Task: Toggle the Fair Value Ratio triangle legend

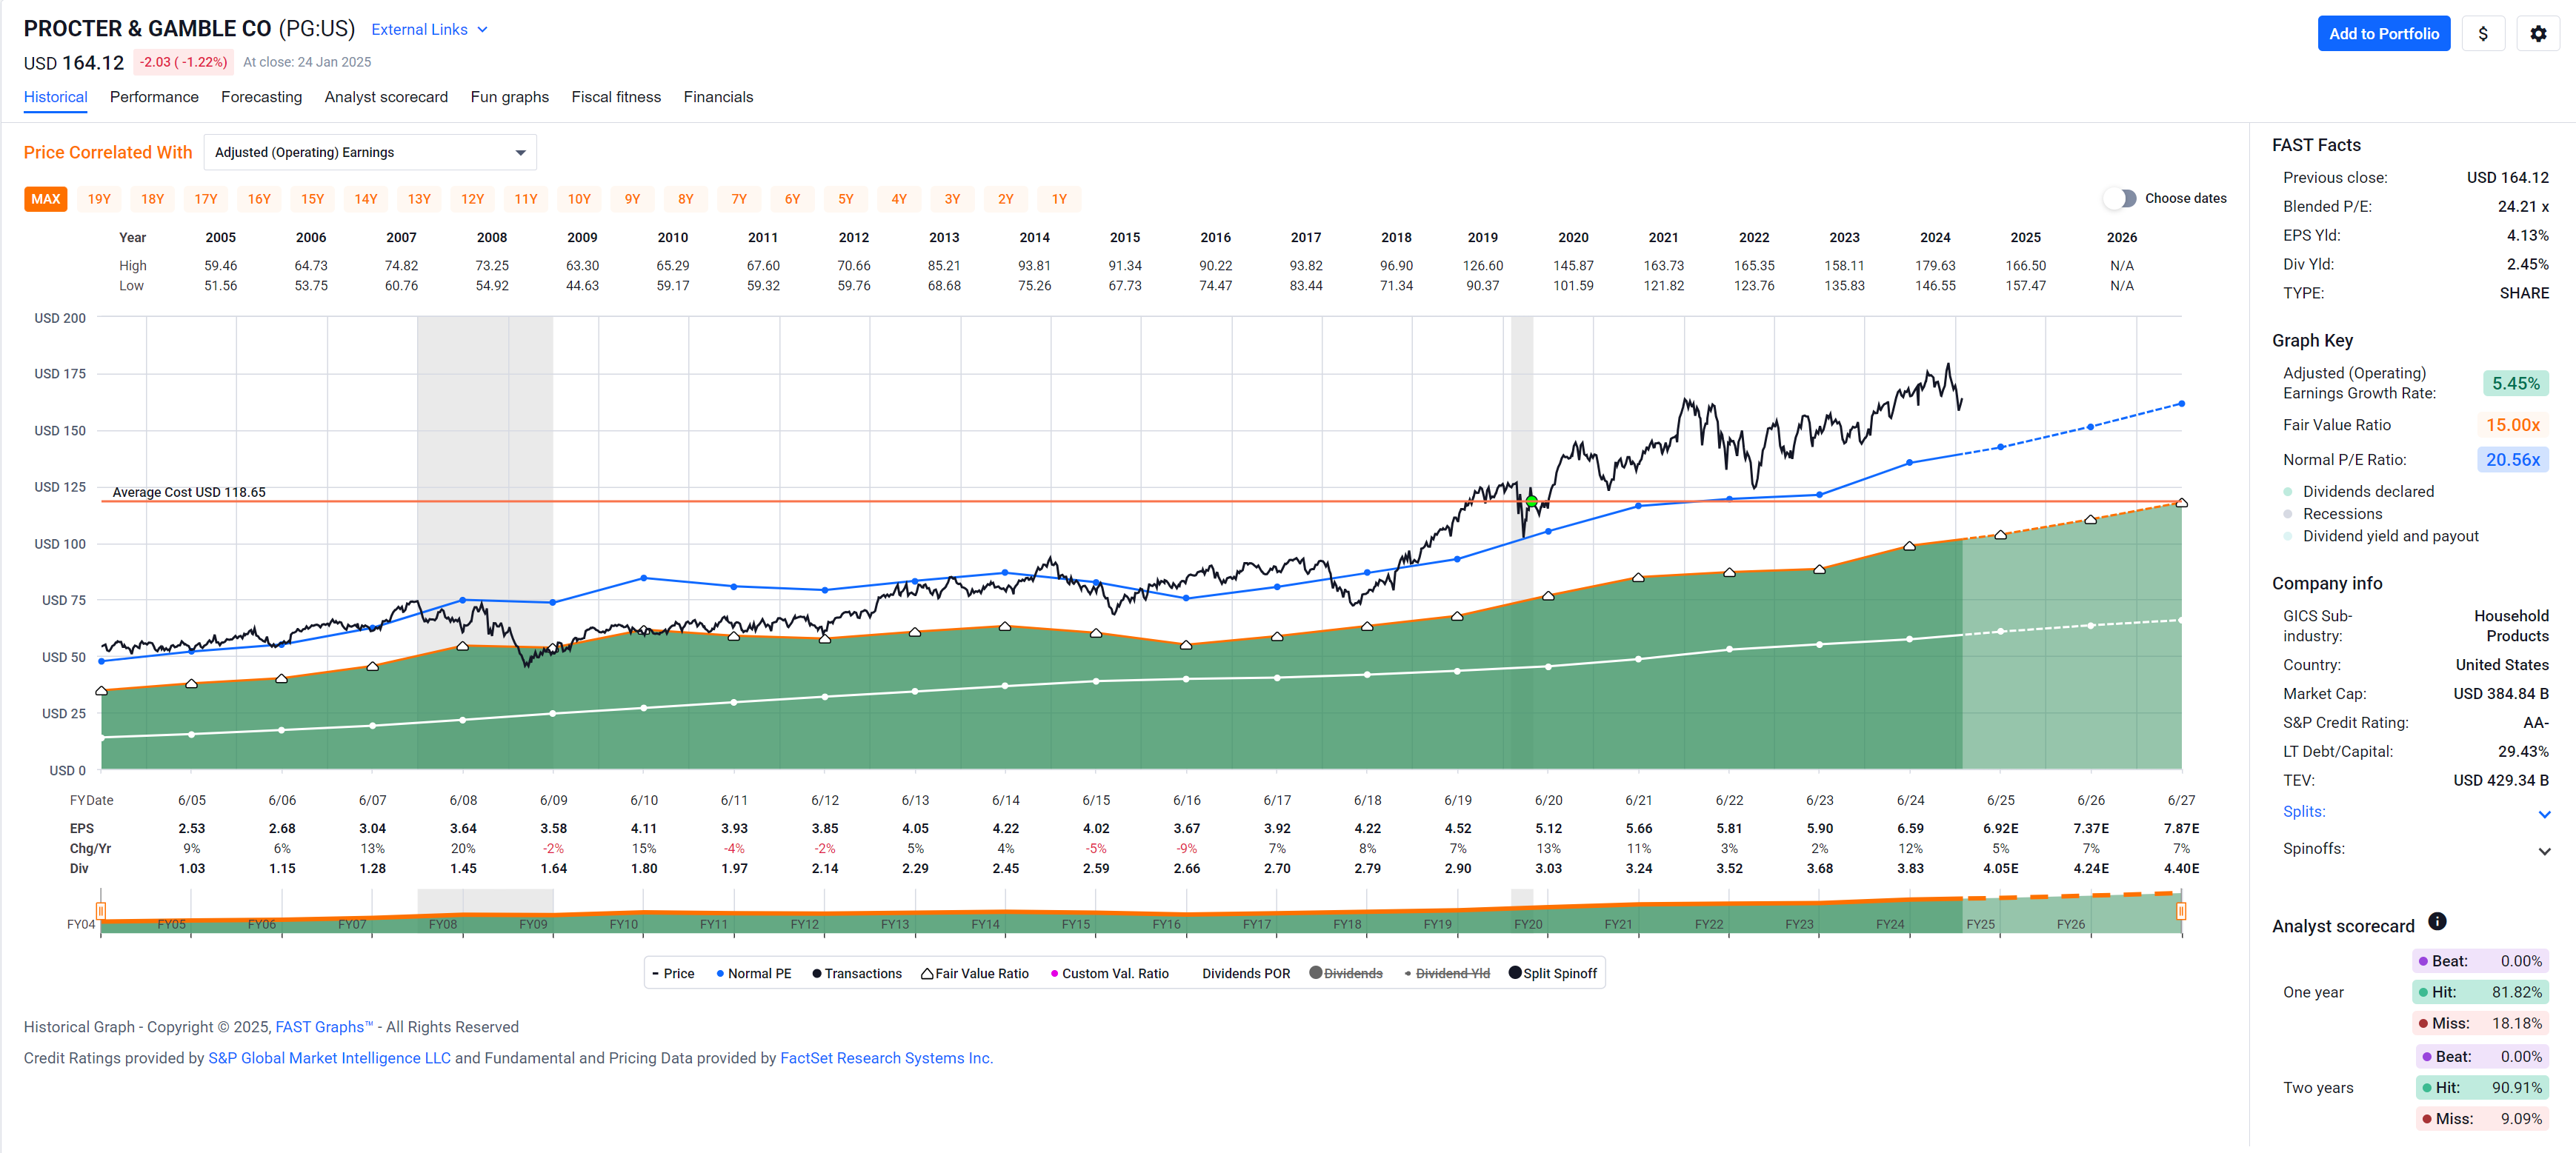Action: (x=926, y=973)
